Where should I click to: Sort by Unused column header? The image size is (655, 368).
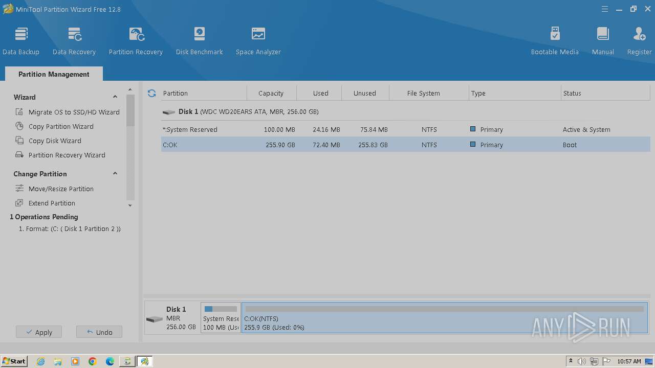(x=365, y=93)
